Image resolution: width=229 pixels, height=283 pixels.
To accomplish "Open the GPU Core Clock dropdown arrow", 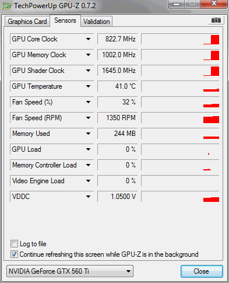I will tap(88, 39).
